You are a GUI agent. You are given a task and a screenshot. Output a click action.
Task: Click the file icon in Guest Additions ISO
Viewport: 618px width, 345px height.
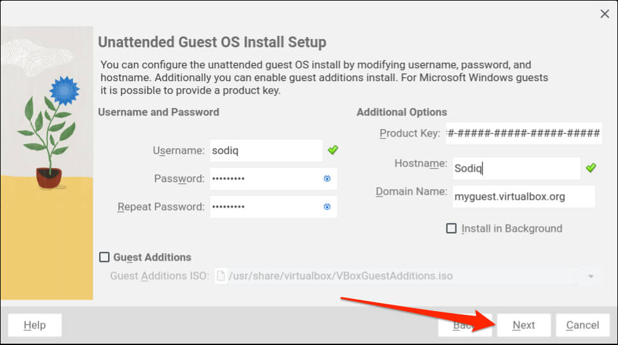pos(221,277)
